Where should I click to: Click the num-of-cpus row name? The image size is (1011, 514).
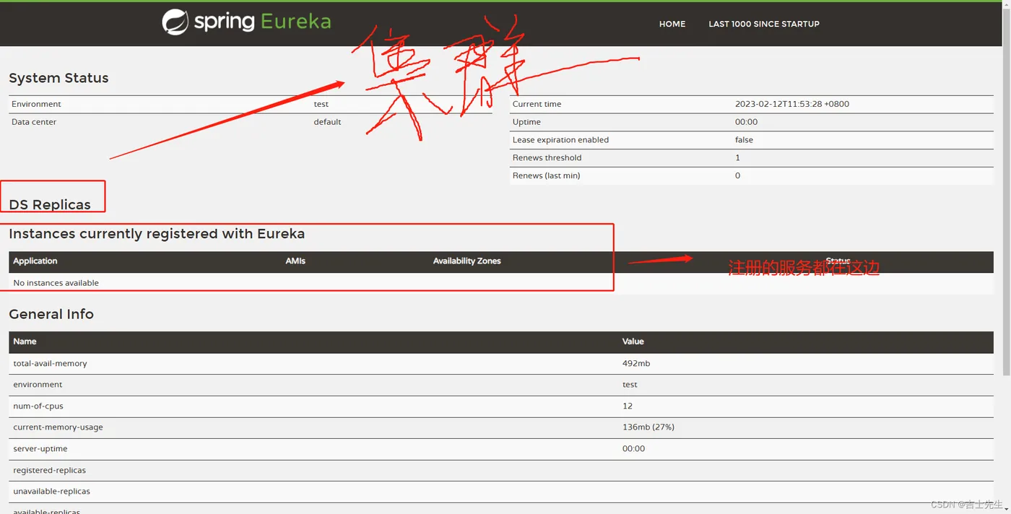coord(38,406)
